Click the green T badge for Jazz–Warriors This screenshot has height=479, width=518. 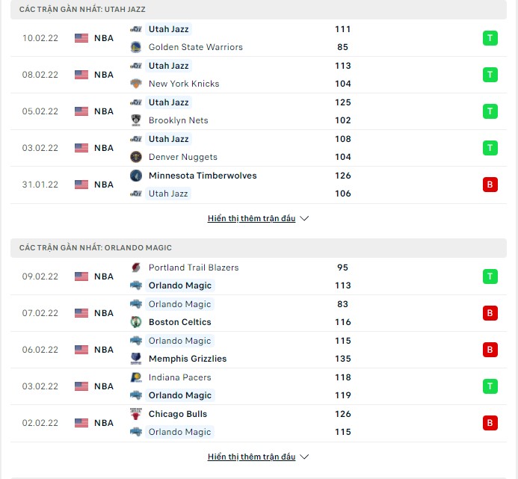tap(490, 38)
